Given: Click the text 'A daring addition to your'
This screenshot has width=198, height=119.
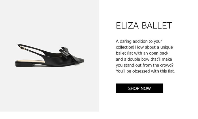Looking at the screenshot, I should pos(139,41).
